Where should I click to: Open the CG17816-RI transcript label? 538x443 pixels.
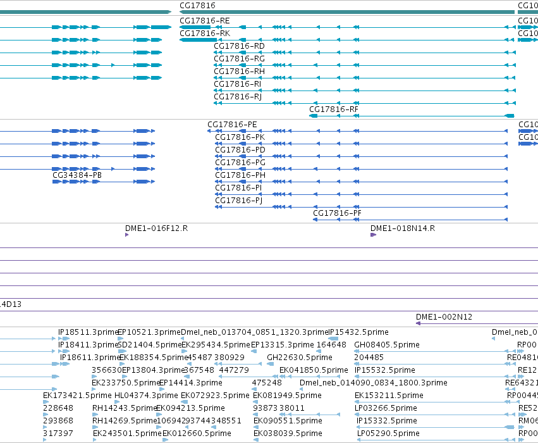click(x=238, y=84)
